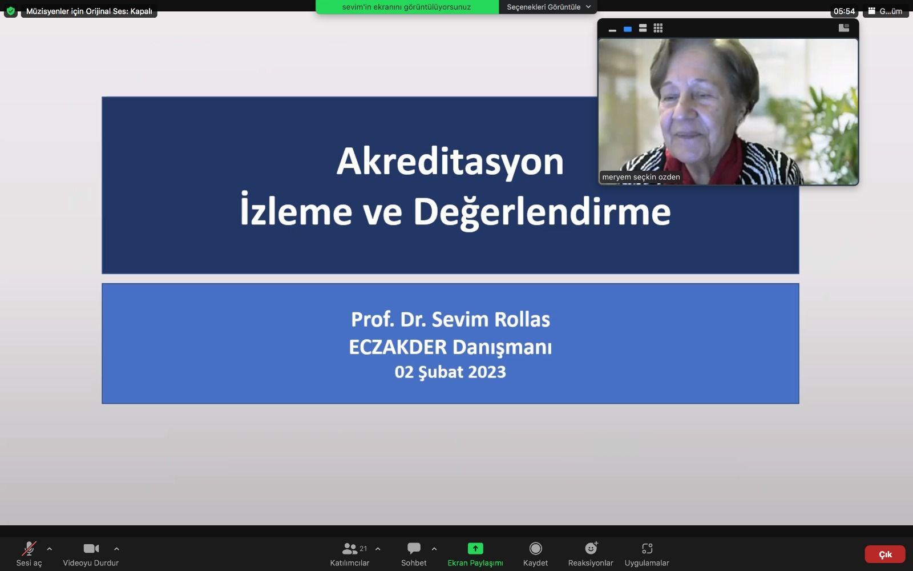This screenshot has height=571, width=913.
Task: Start recording with Kaydet
Action: click(535, 554)
